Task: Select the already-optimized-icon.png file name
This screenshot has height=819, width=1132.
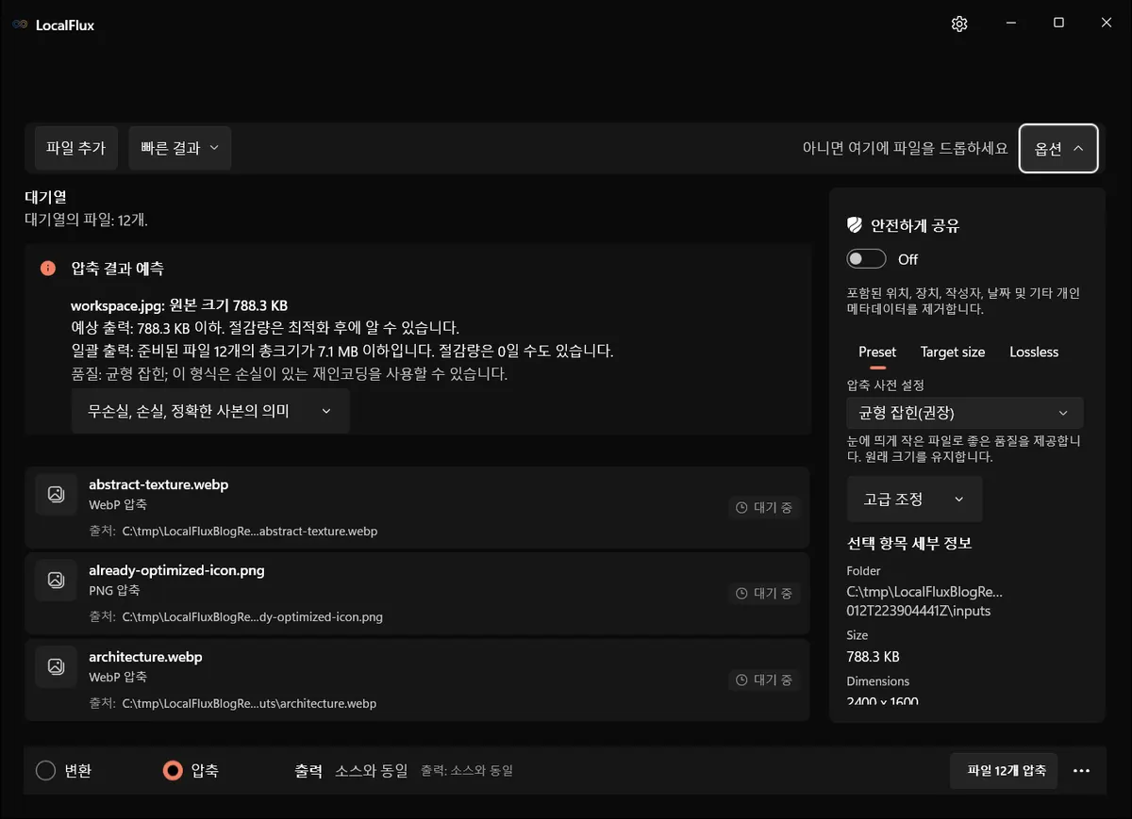Action: 176,570
